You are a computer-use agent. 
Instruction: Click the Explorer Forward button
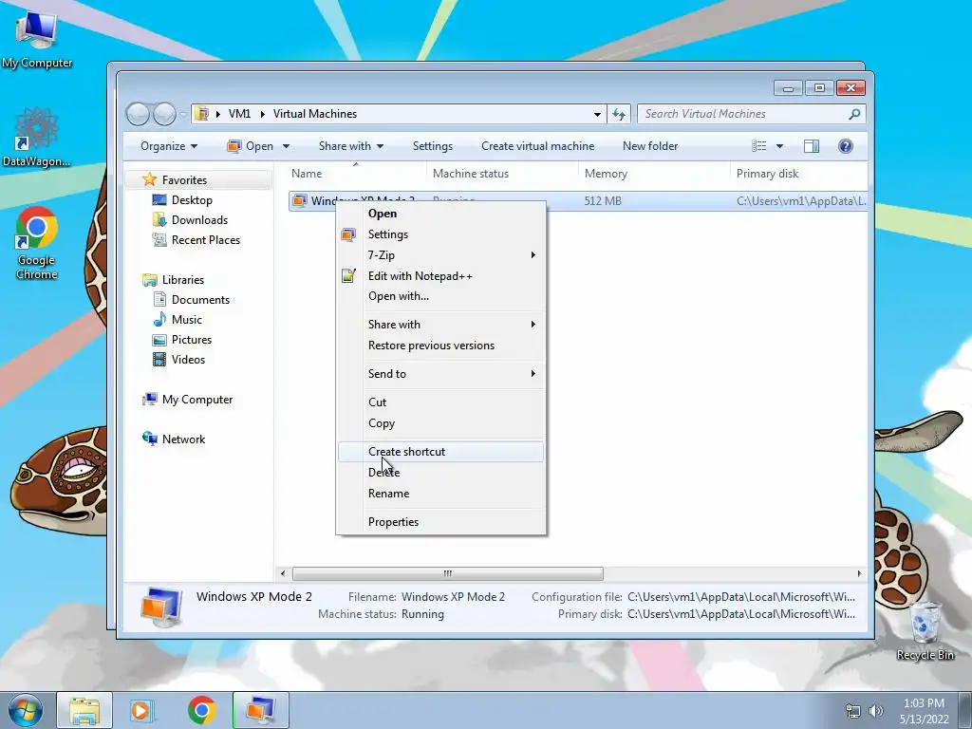coord(164,114)
